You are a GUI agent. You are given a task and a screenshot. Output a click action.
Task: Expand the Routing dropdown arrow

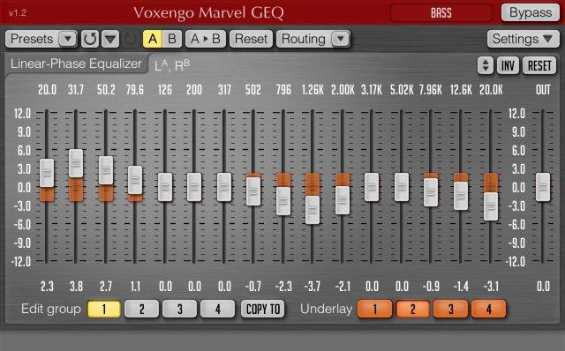(341, 39)
